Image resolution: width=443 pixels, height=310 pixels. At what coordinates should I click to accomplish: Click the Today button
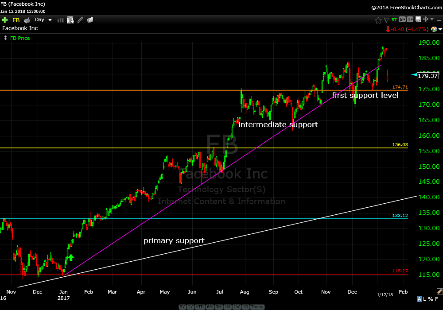(x=257, y=307)
